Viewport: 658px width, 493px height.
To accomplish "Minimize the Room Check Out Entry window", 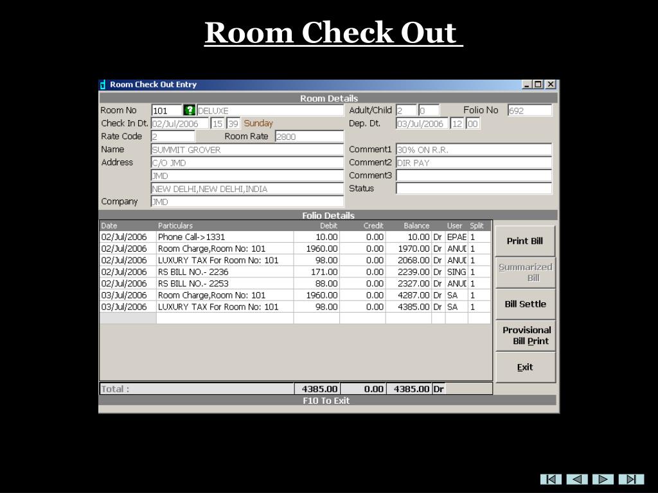I will pos(527,85).
